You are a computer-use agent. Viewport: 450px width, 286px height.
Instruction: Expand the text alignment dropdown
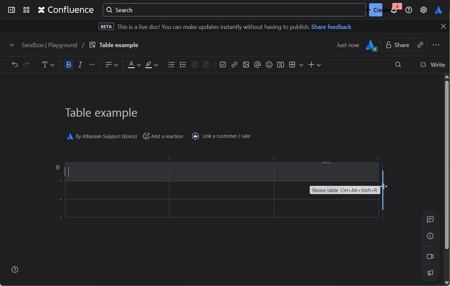click(x=111, y=65)
